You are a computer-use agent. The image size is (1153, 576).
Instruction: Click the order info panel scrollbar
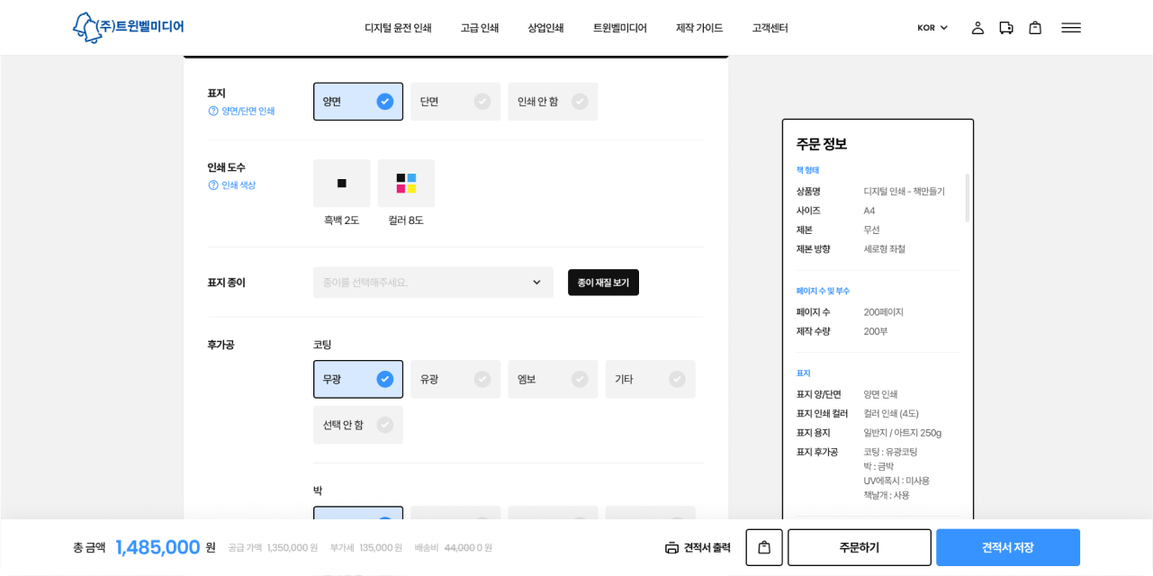[x=968, y=198]
